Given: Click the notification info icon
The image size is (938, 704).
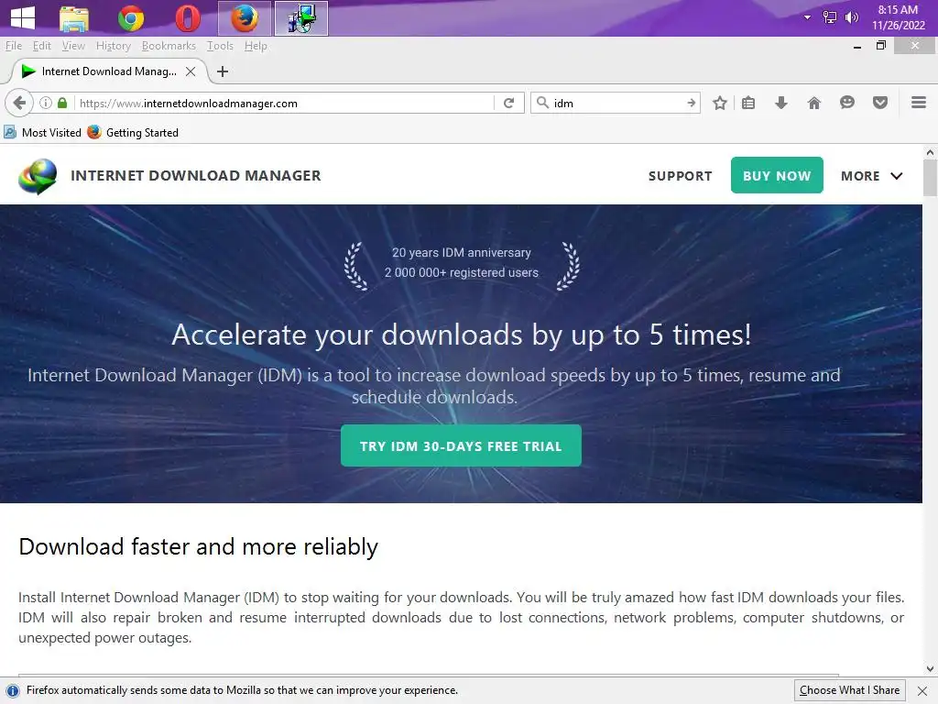Looking at the screenshot, I should pyautogui.click(x=13, y=691).
